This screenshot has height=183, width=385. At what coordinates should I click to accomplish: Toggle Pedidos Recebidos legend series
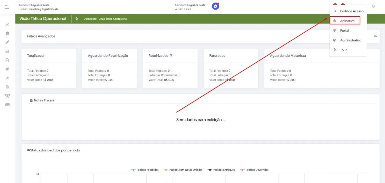pos(145,170)
